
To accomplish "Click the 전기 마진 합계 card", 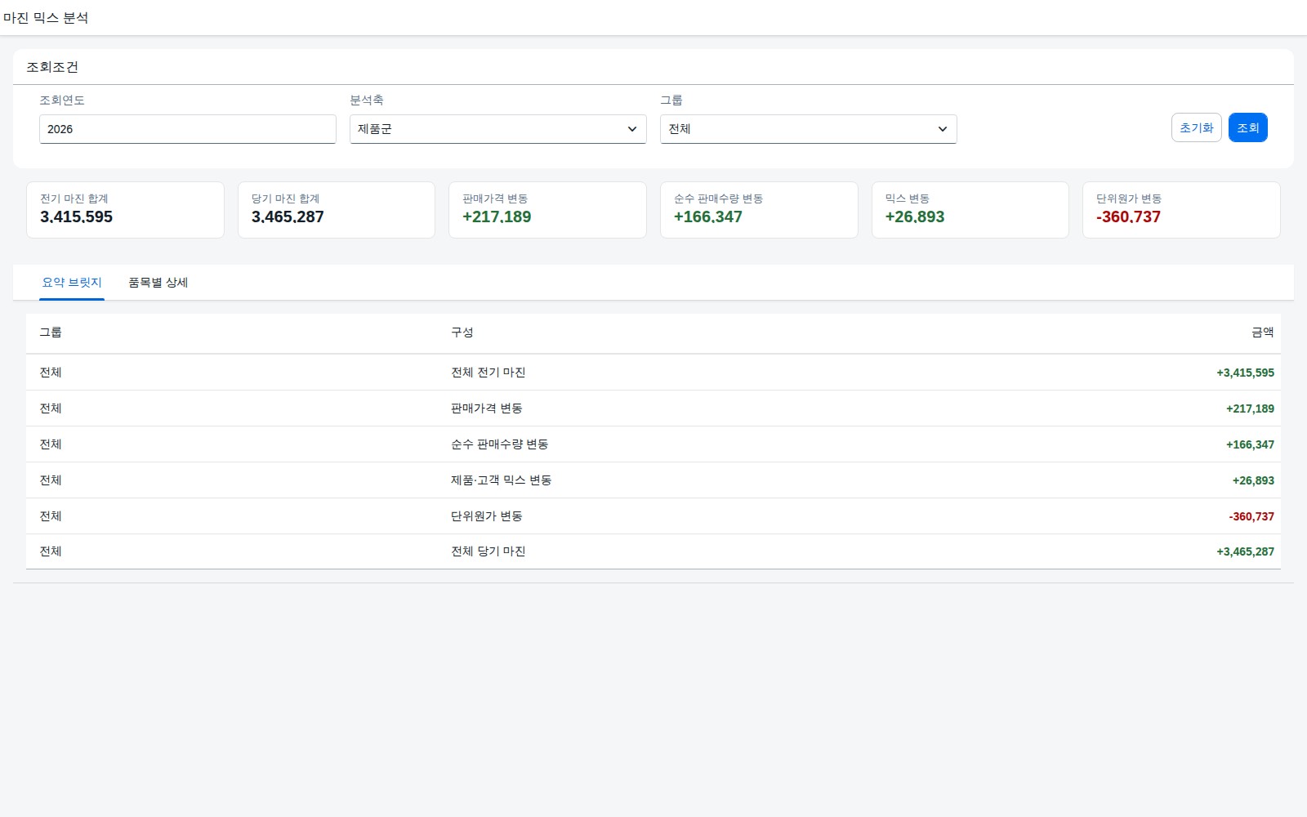I will pyautogui.click(x=125, y=210).
